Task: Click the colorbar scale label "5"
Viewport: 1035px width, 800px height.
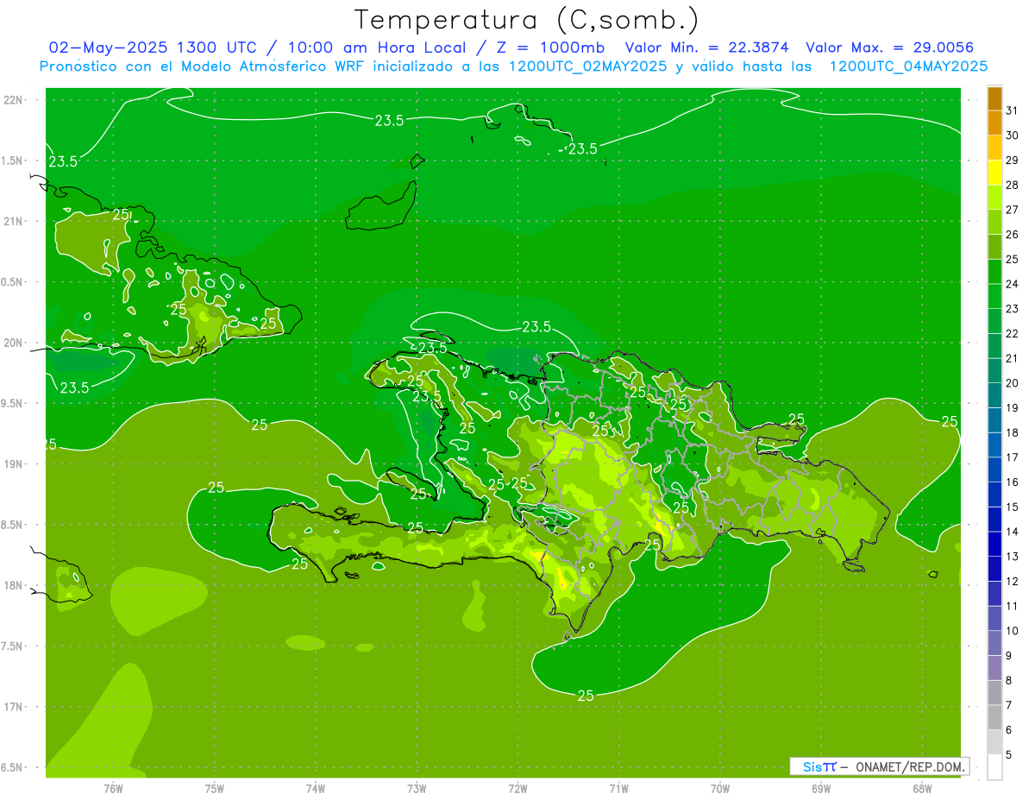Action: pyautogui.click(x=1009, y=754)
